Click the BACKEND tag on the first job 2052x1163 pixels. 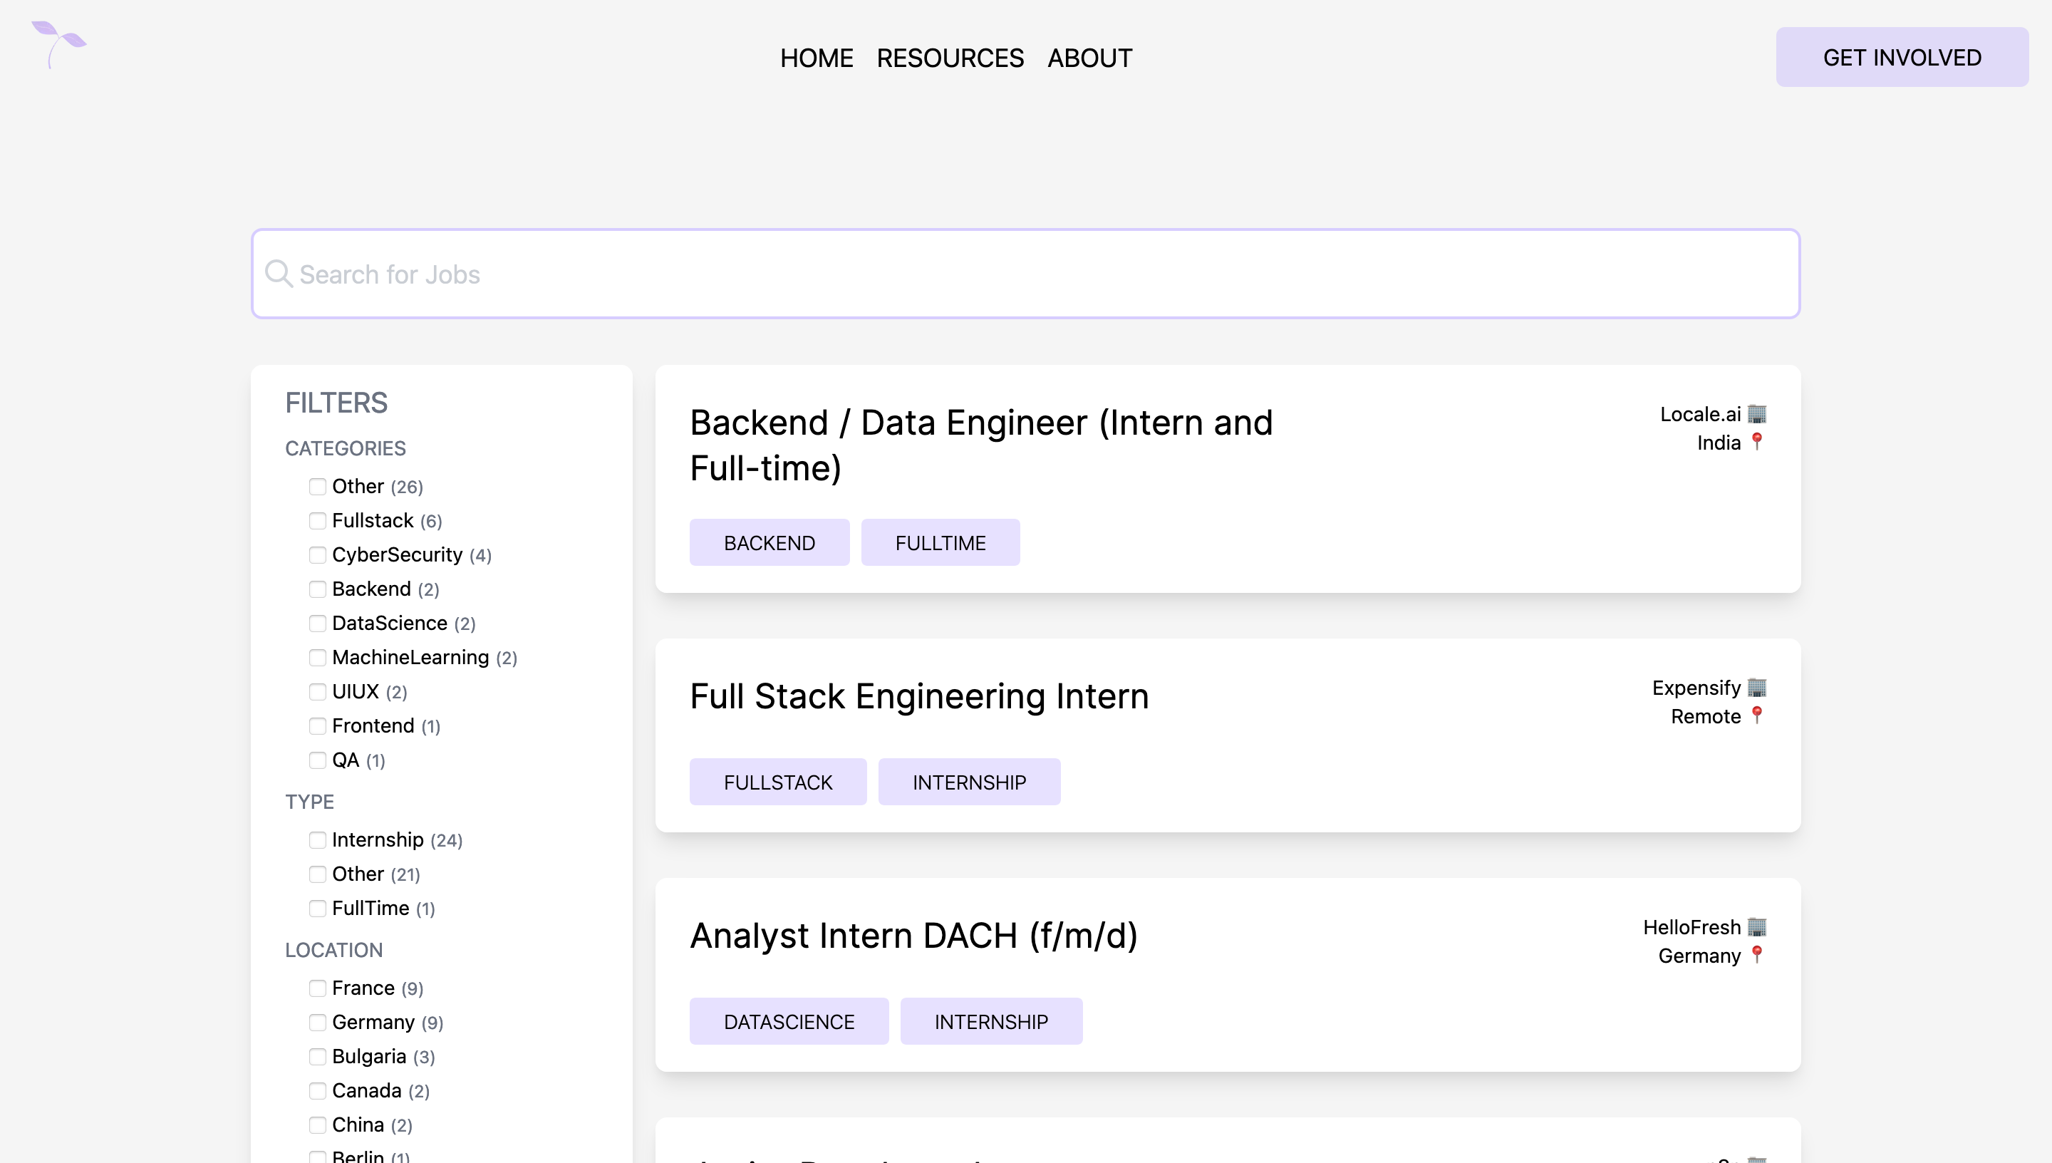(x=769, y=542)
